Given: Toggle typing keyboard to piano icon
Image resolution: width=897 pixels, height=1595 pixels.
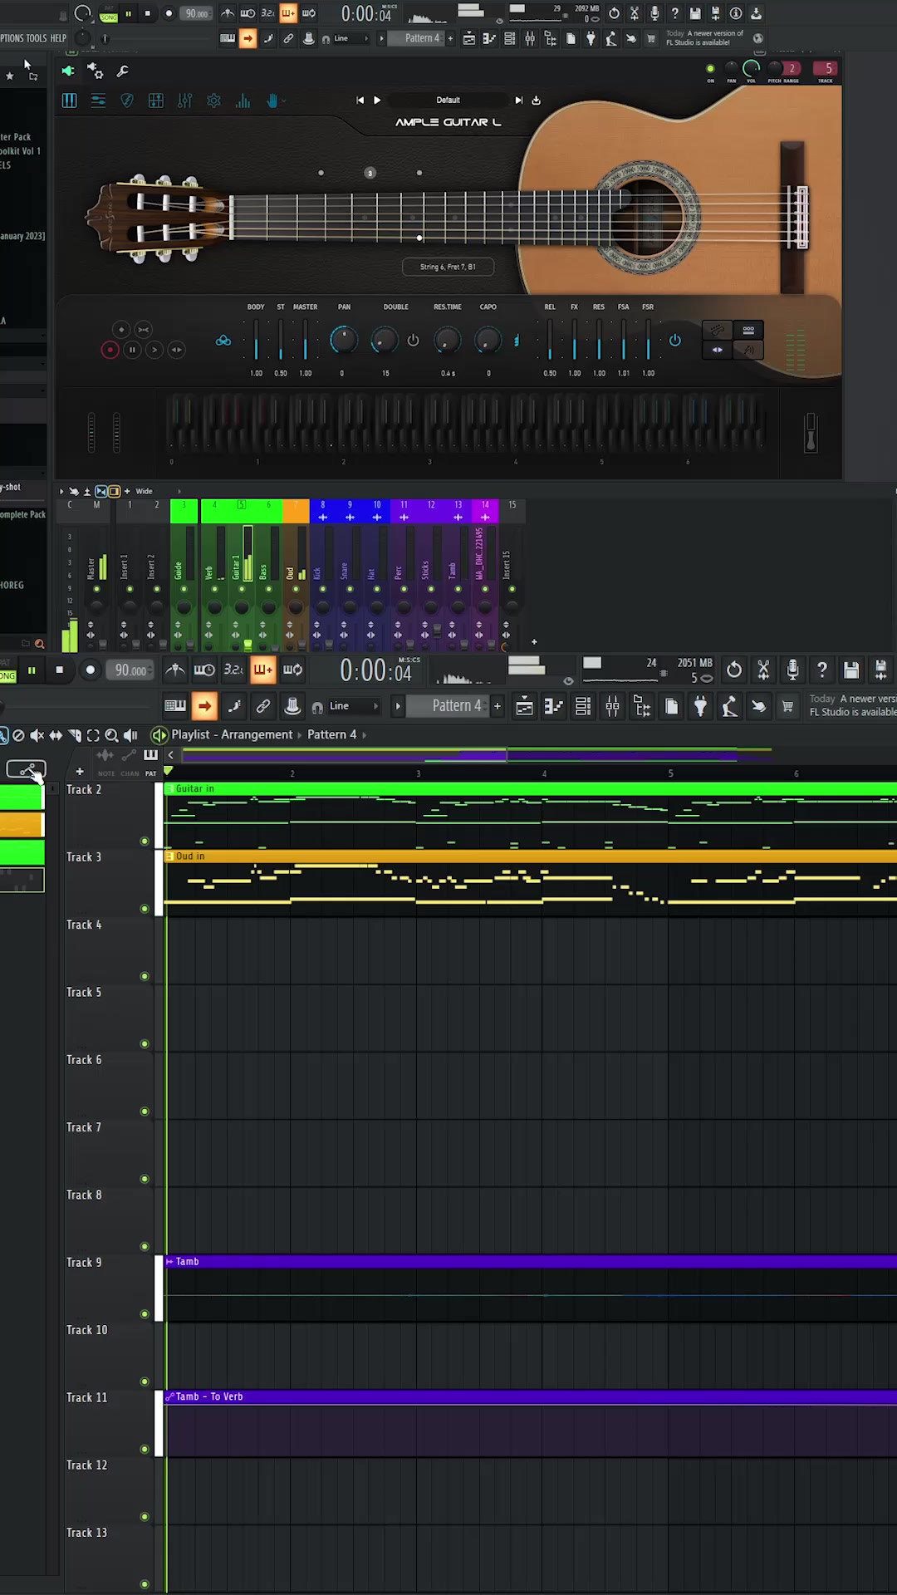Looking at the screenshot, I should [x=175, y=706].
